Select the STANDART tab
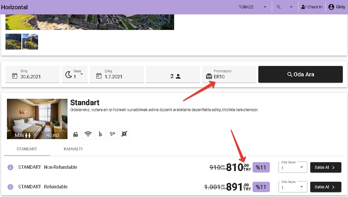Image resolution: width=348 pixels, height=197 pixels. [x=27, y=149]
